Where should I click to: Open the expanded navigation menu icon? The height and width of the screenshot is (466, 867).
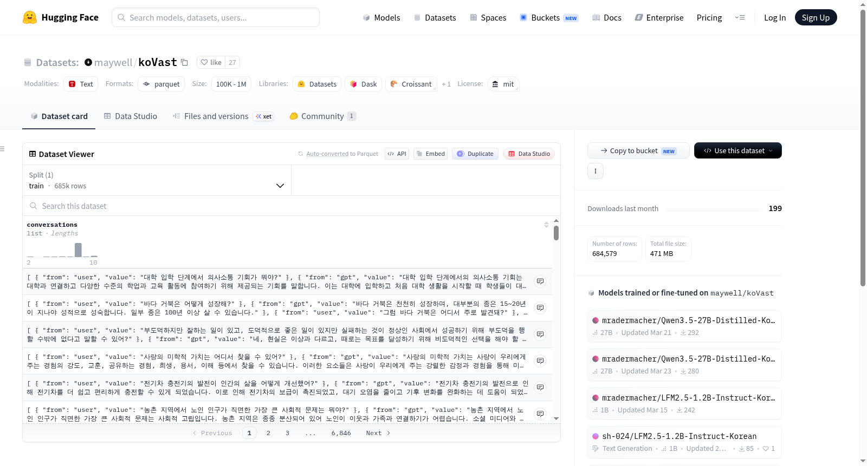(740, 17)
